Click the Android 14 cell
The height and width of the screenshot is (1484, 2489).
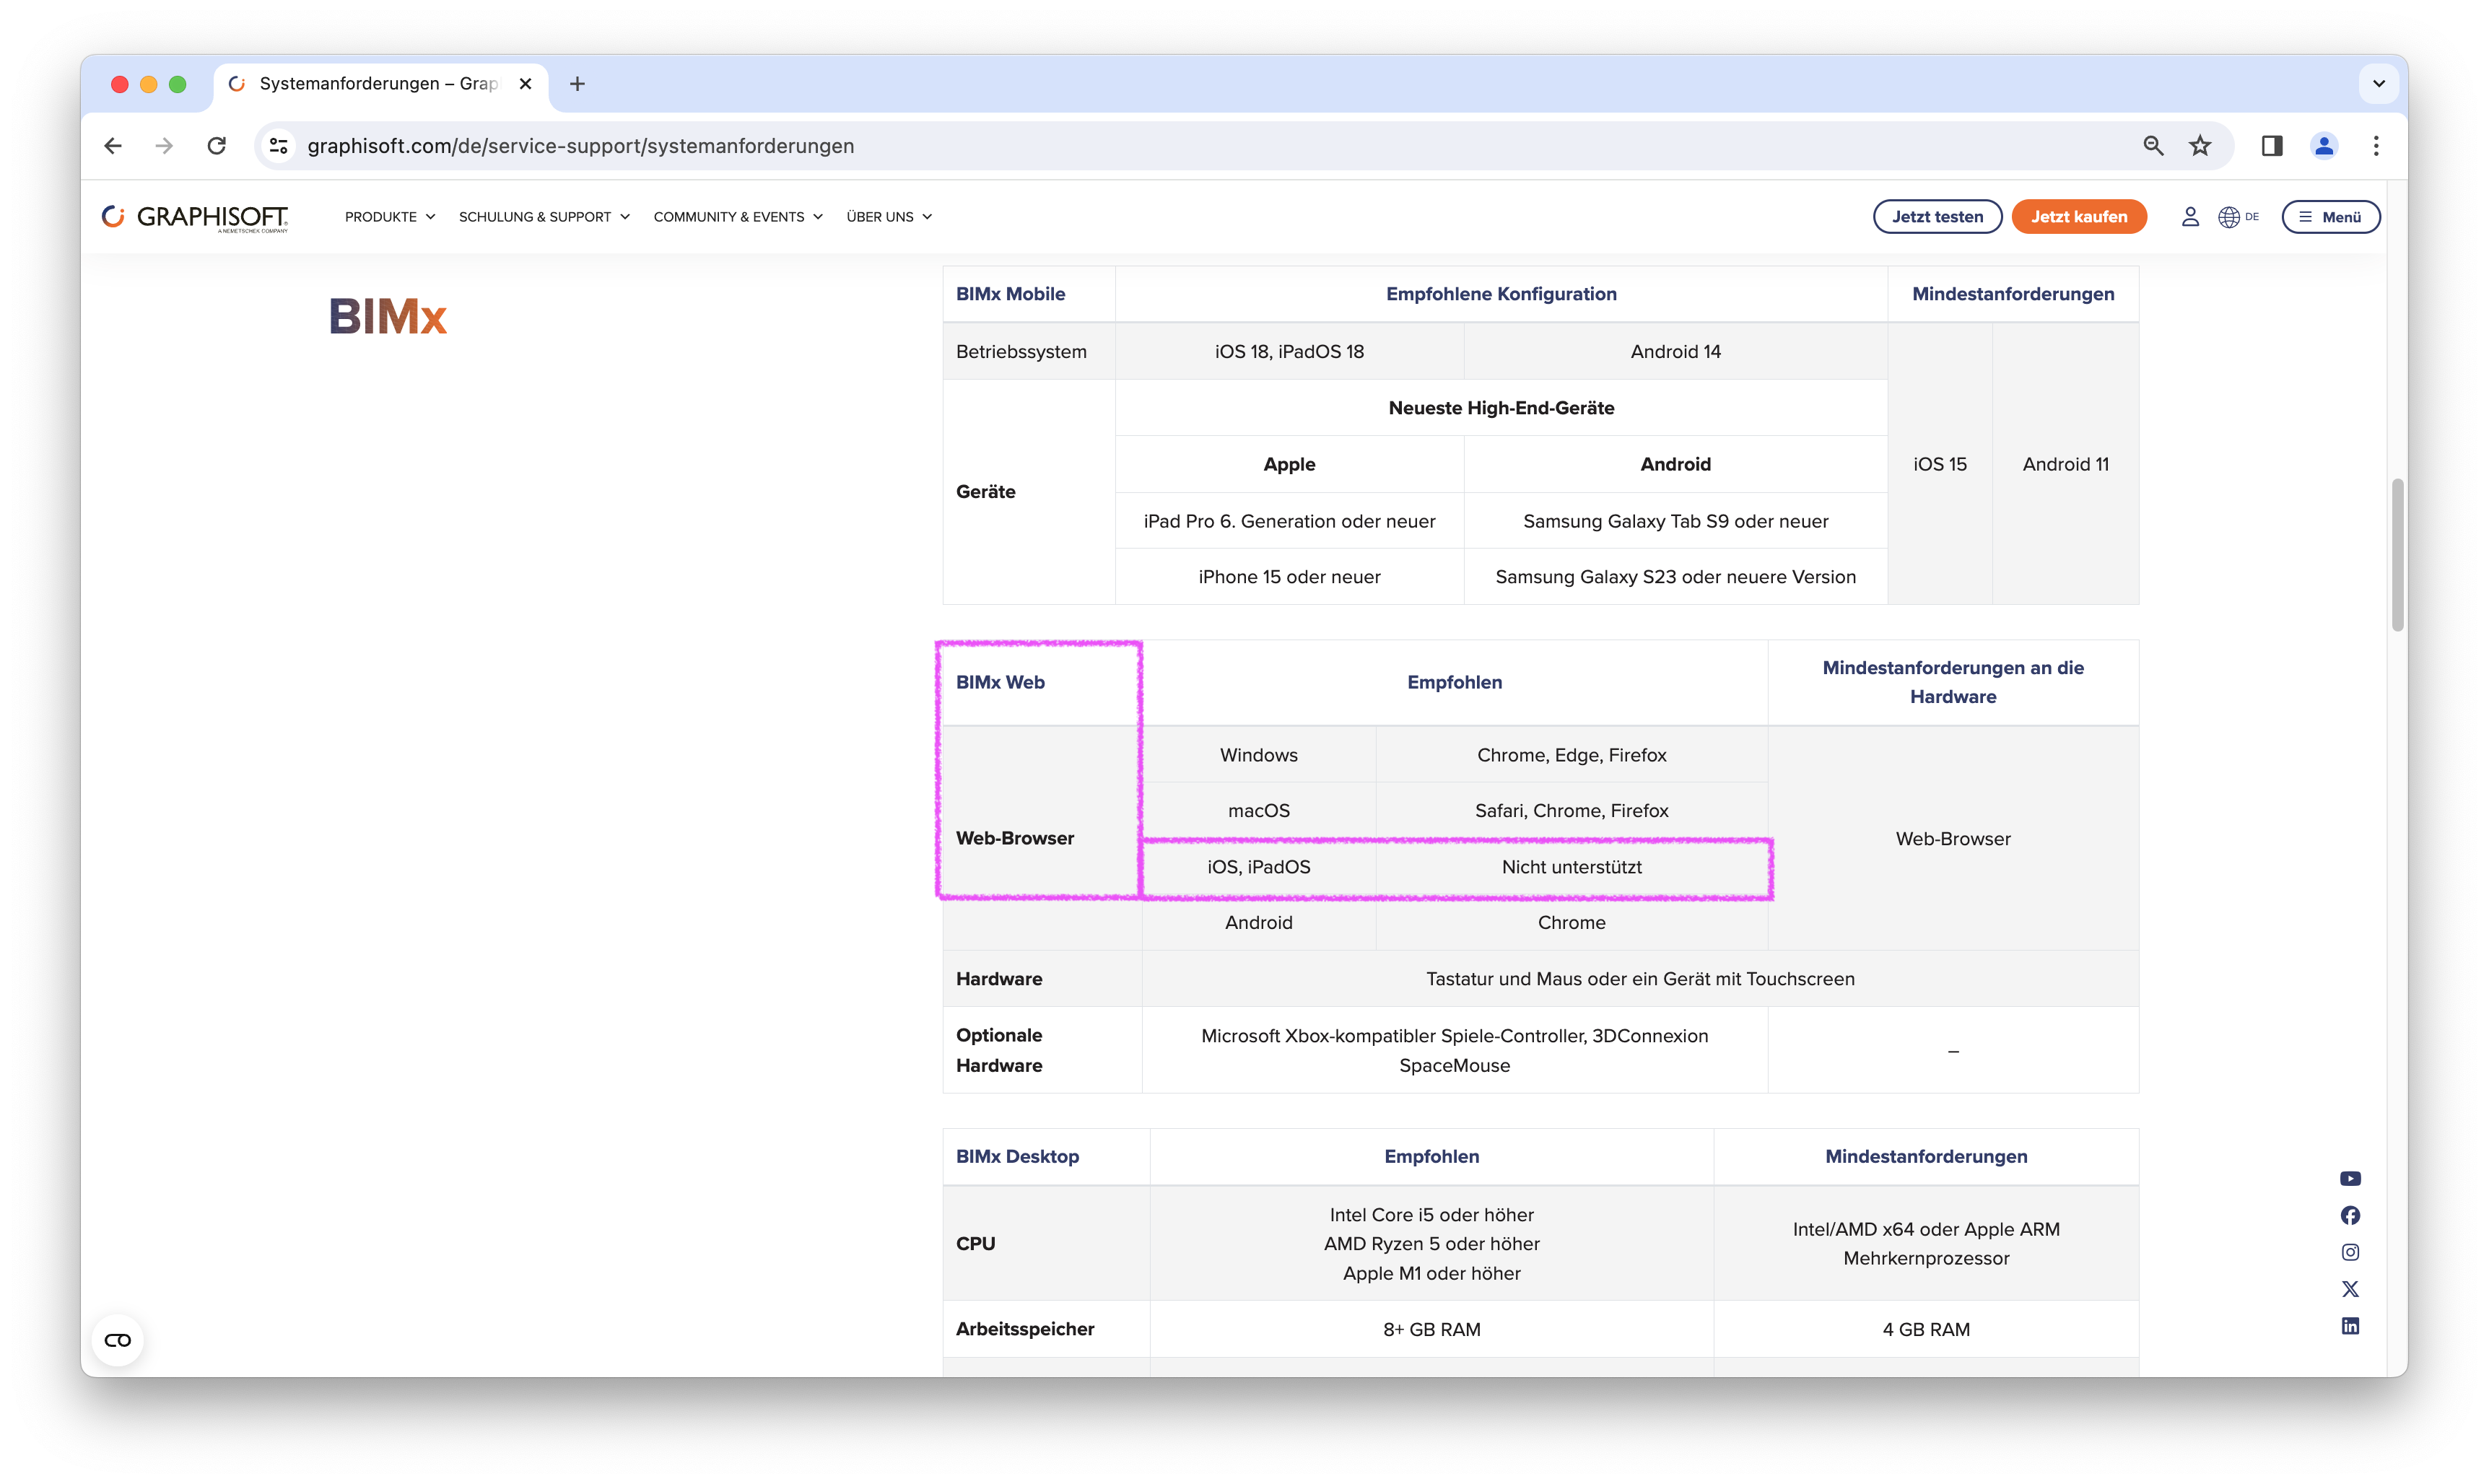[x=1675, y=351]
